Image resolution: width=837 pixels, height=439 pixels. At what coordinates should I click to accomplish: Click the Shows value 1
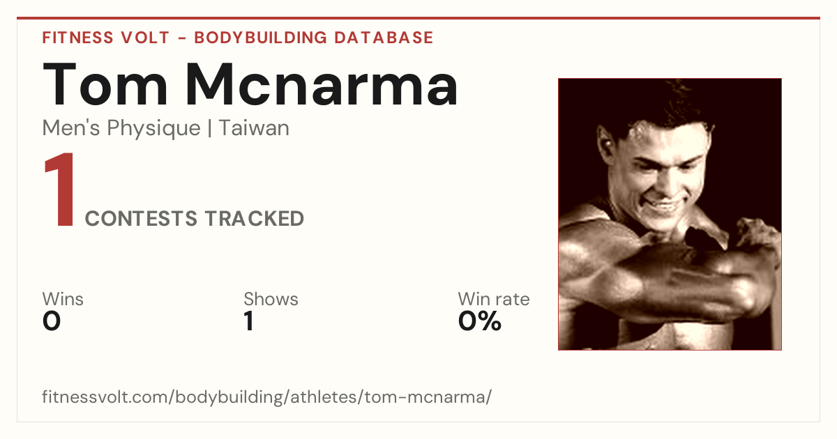[x=248, y=321]
